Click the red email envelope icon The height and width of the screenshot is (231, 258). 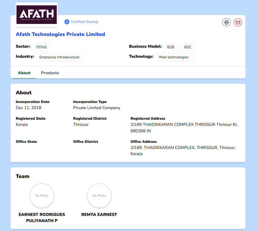[238, 22]
